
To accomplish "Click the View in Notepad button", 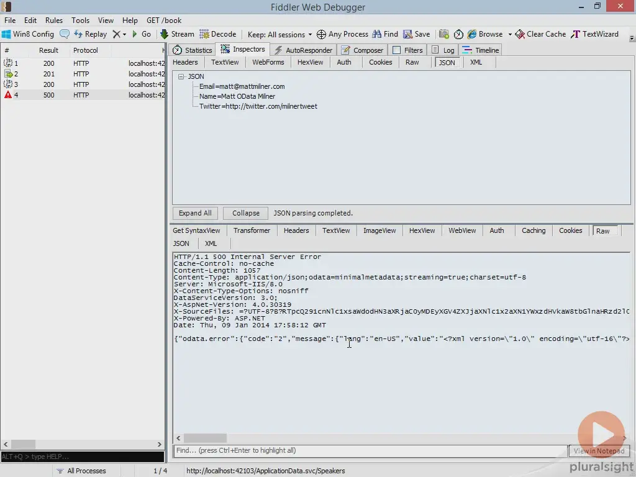I will point(599,451).
